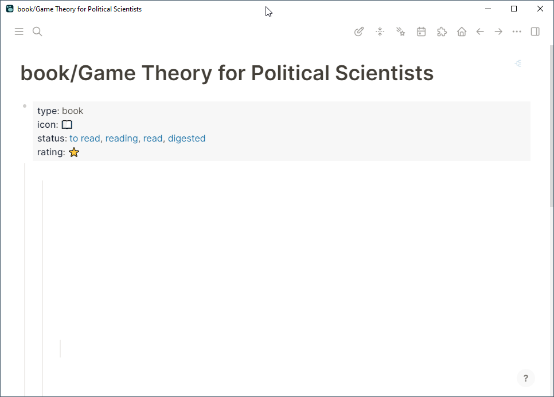Image resolution: width=554 pixels, height=397 pixels.
Task: Set status to 'reading'
Action: [x=122, y=138]
